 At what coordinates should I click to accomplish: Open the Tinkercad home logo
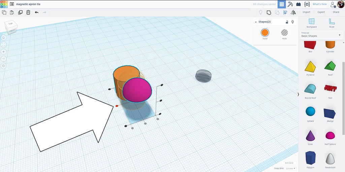coord(4,4)
